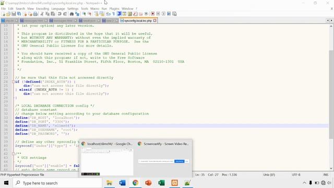Image resolution: width=334 pixels, height=188 pixels.
Task: Collapse the comment fold at line 42
Action: coord(14,154)
